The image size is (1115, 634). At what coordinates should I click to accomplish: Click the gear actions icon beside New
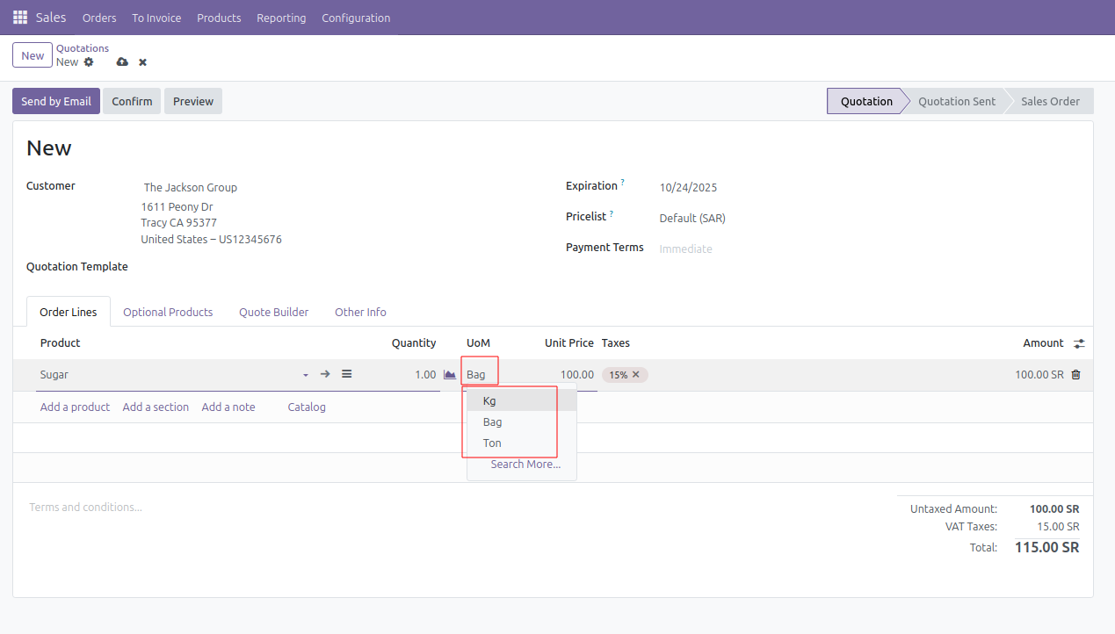click(x=89, y=62)
